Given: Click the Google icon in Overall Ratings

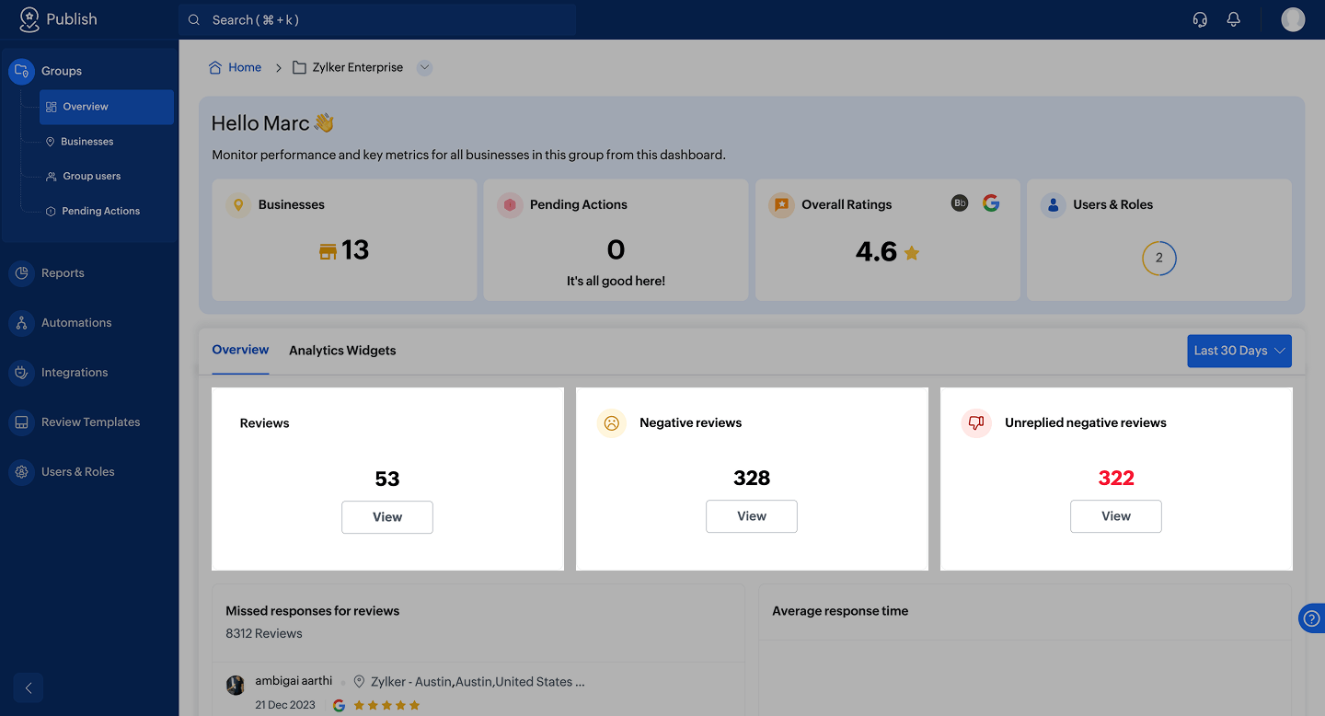Looking at the screenshot, I should (x=991, y=203).
